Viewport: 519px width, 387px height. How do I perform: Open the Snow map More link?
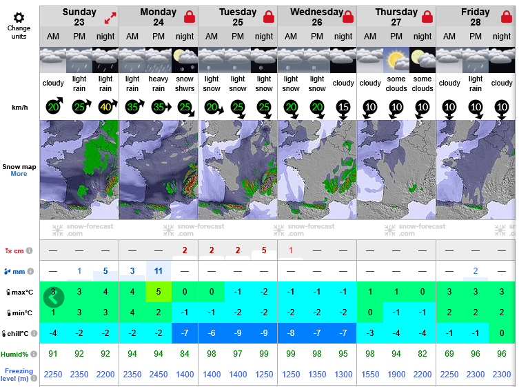pyautogui.click(x=19, y=174)
